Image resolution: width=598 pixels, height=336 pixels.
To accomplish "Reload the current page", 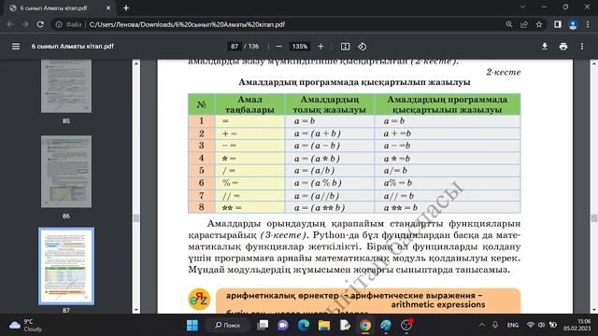I will coord(40,24).
